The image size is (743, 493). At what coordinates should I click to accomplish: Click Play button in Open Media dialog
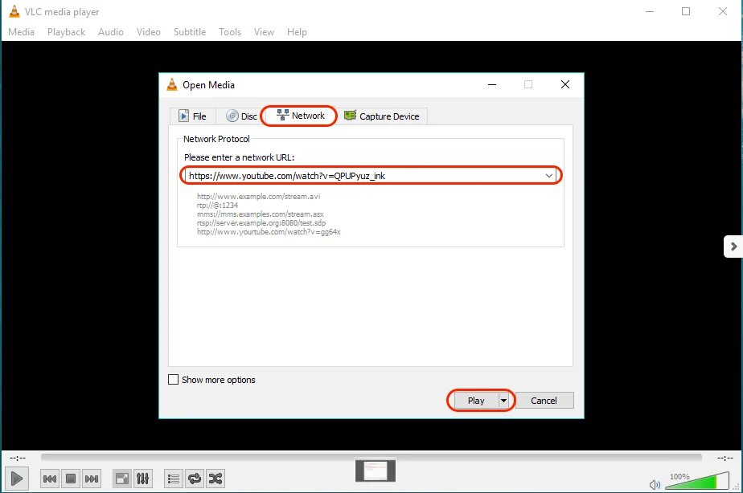click(x=476, y=401)
